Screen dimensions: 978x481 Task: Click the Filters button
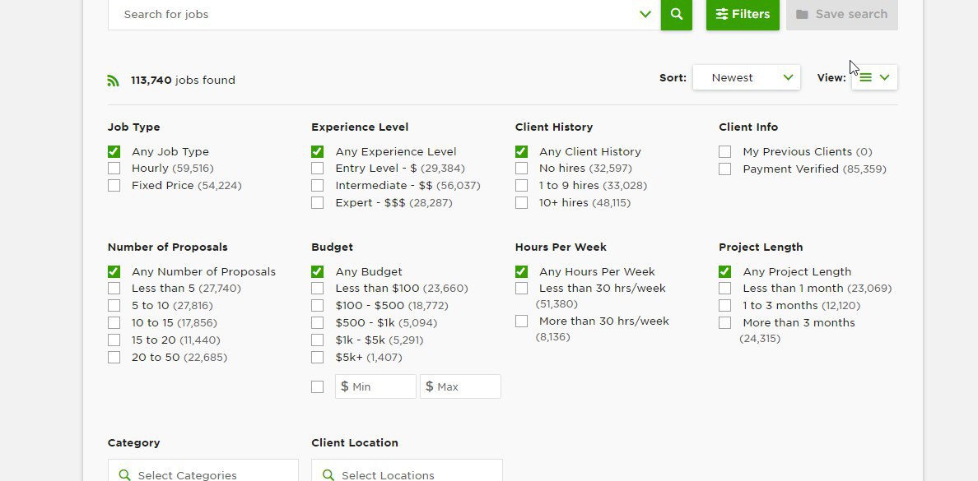[x=743, y=14]
